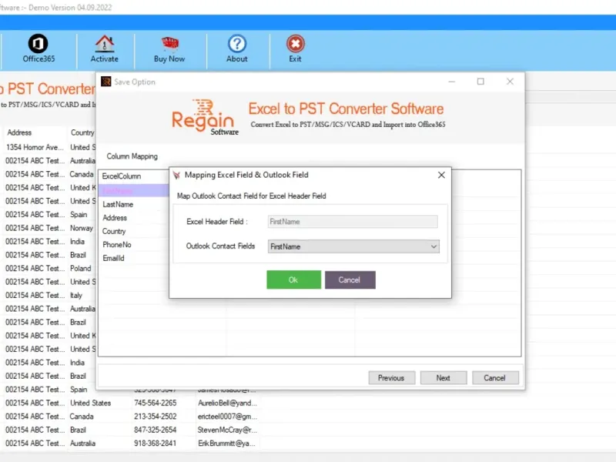This screenshot has height=462, width=616.
Task: Click the Activate house icon
Action: (105, 44)
